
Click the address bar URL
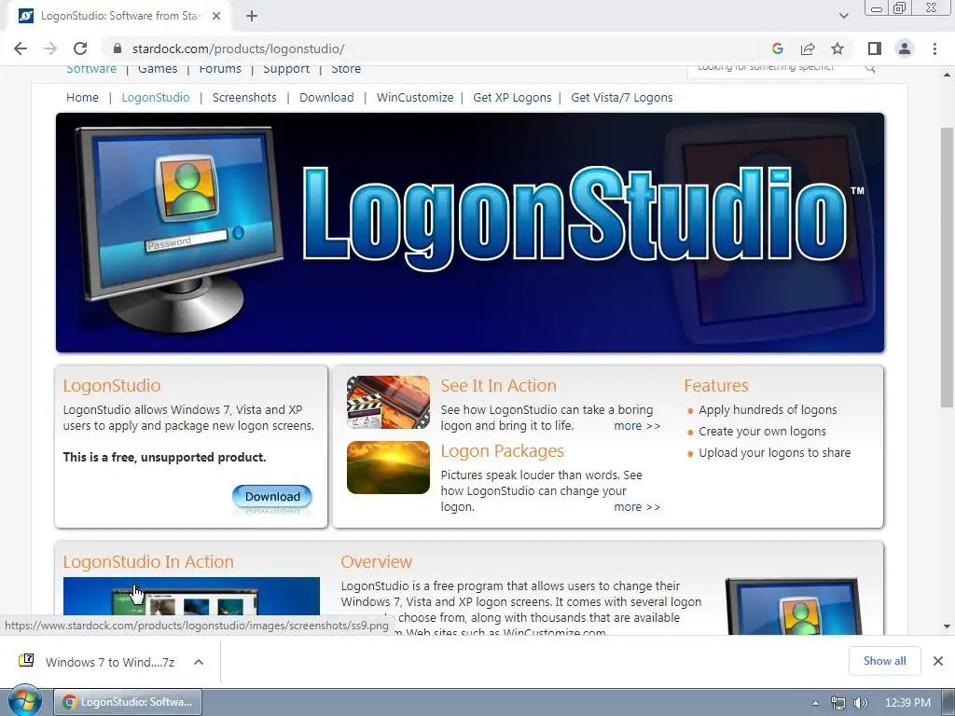tap(238, 48)
